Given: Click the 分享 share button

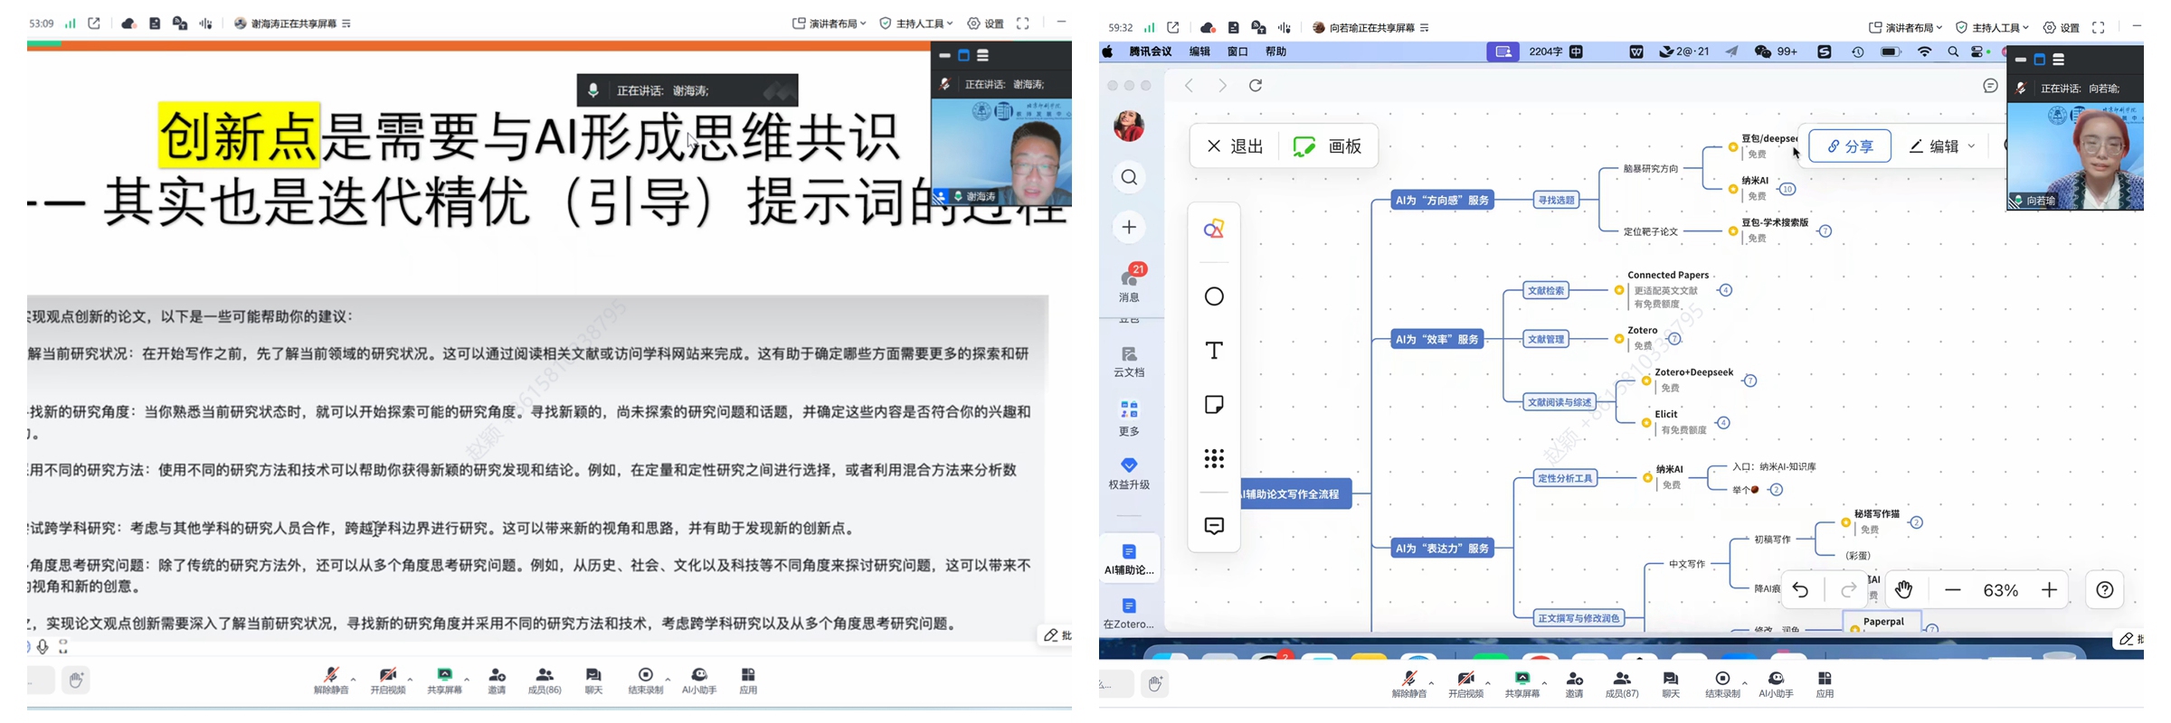Looking at the screenshot, I should pyautogui.click(x=1850, y=146).
